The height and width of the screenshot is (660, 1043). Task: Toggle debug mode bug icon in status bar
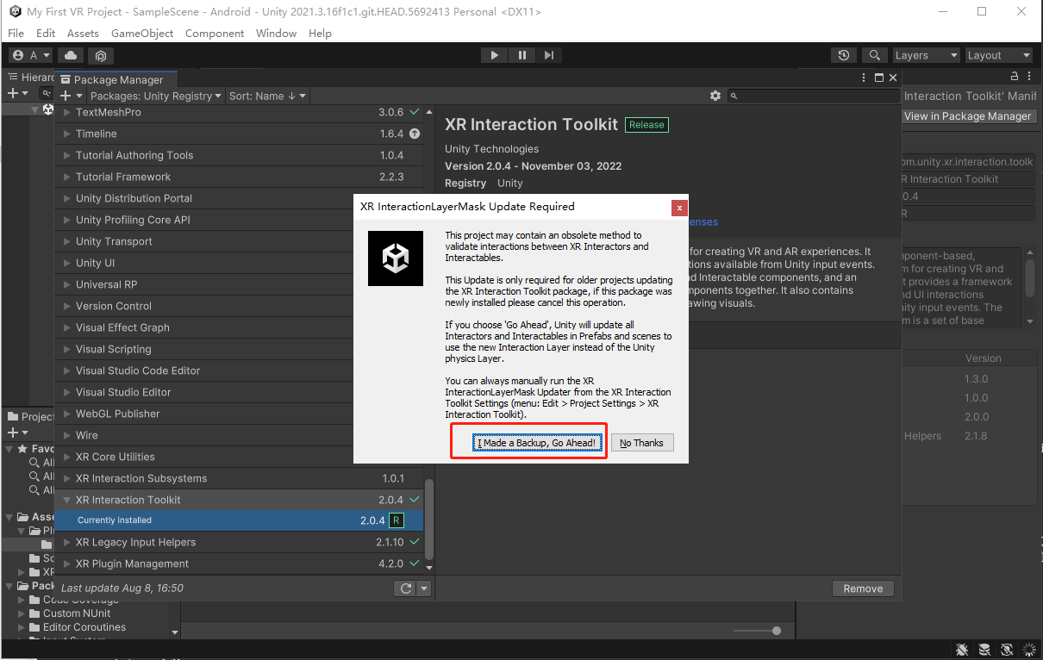point(963,649)
